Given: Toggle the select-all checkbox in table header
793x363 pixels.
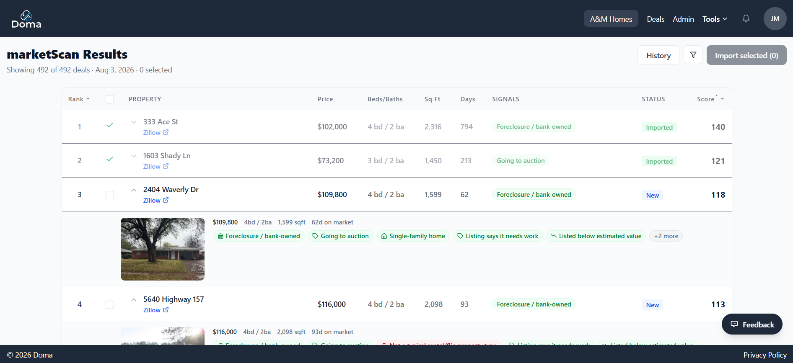Looking at the screenshot, I should (110, 99).
